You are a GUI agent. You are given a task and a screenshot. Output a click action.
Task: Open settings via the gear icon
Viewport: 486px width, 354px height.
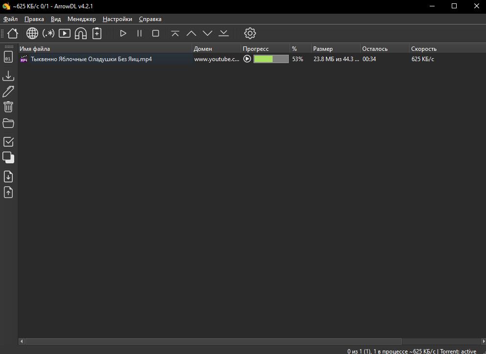pos(250,33)
